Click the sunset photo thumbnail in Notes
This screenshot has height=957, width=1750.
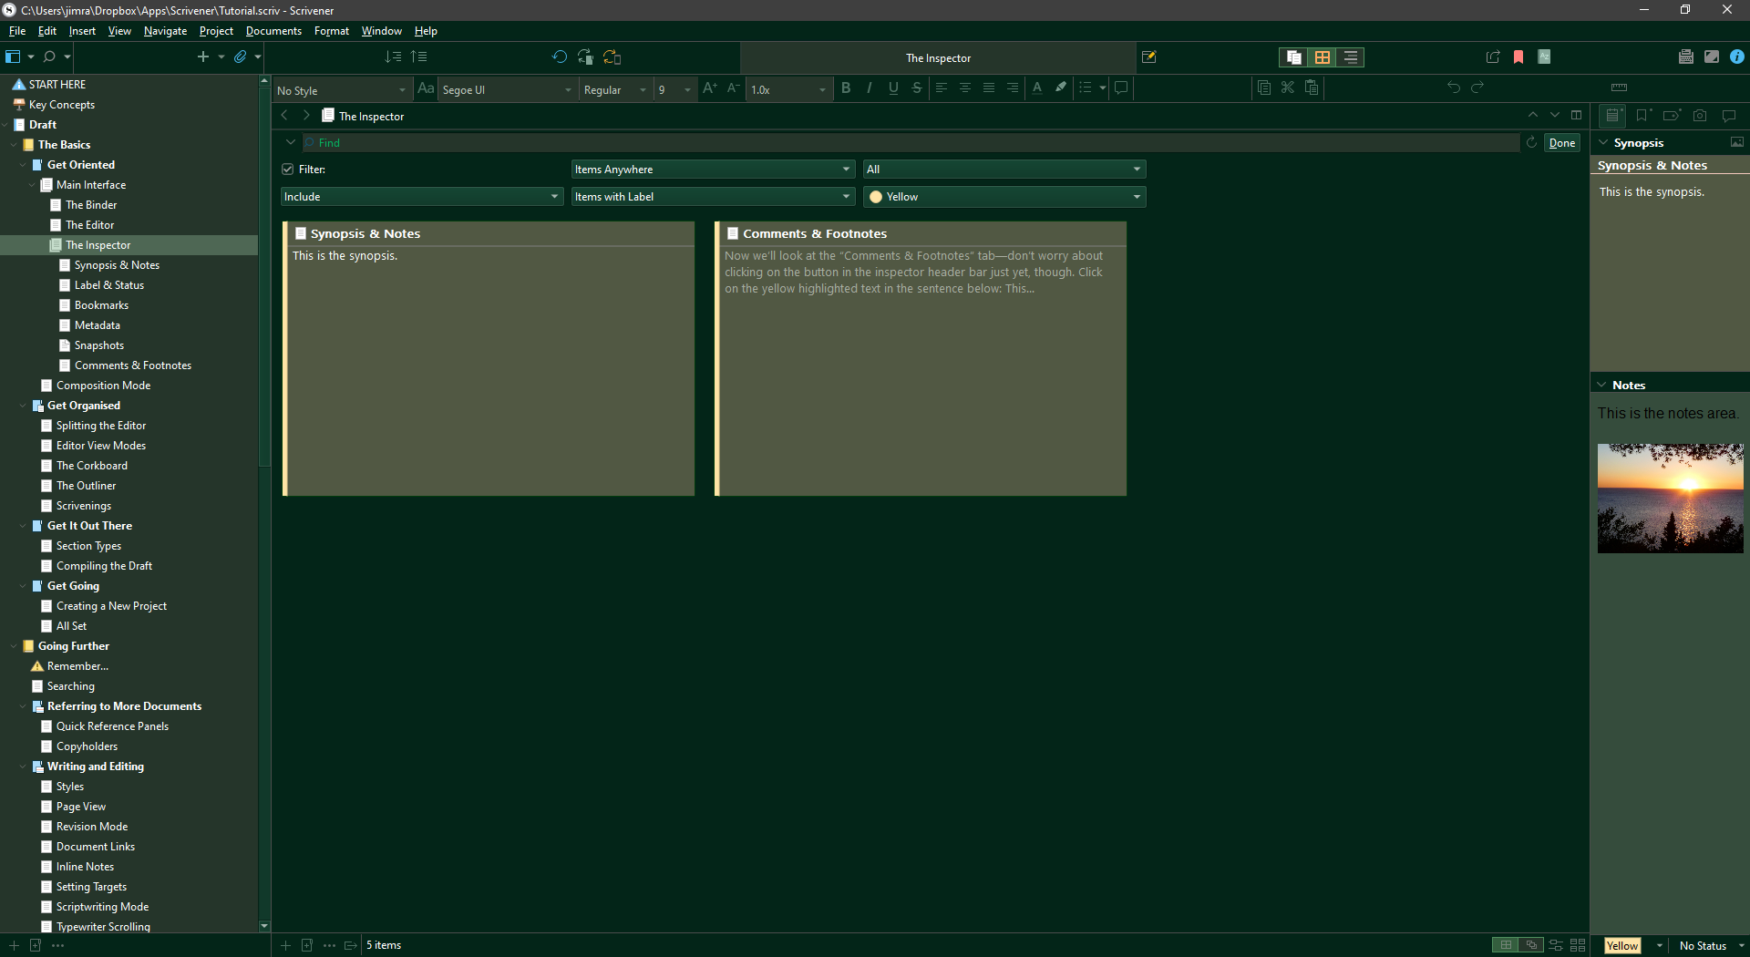[x=1670, y=499]
